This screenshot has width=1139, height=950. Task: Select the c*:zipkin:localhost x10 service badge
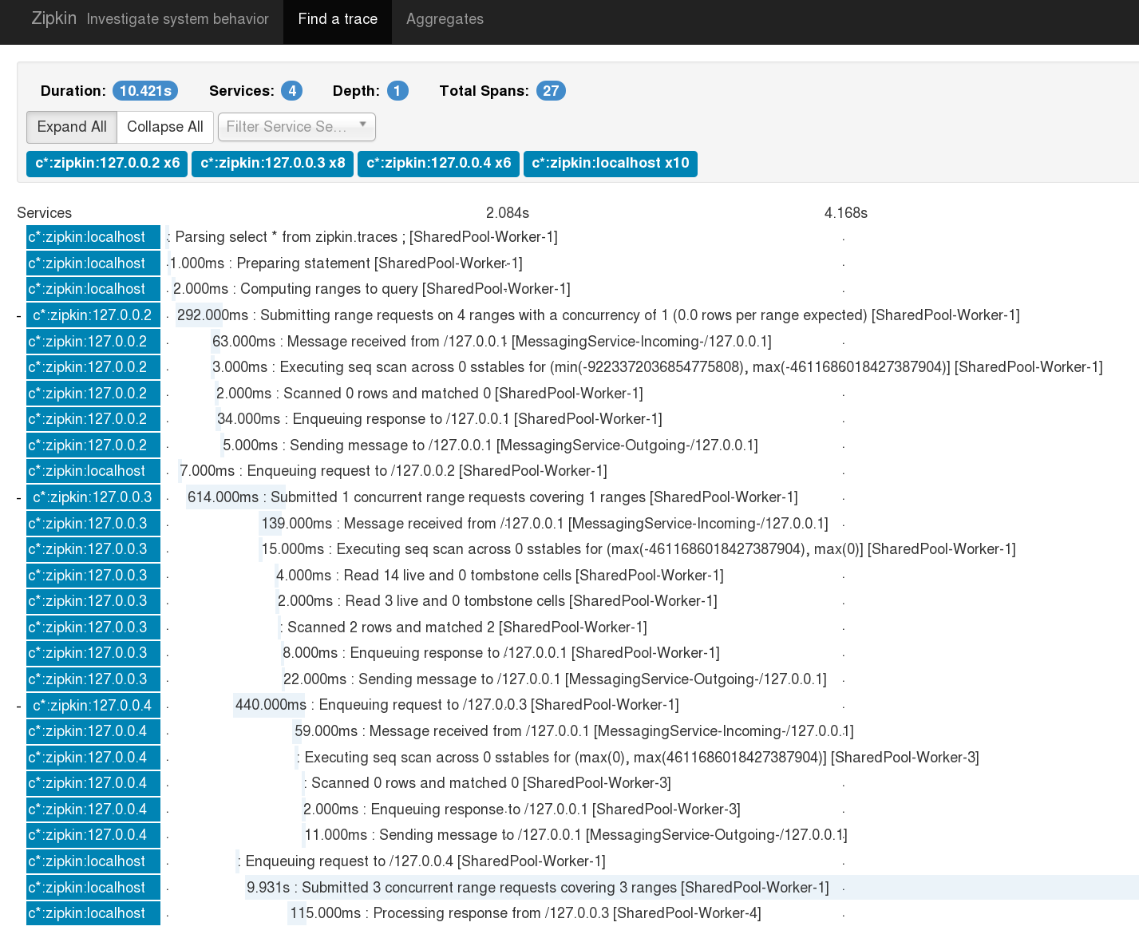click(x=611, y=164)
